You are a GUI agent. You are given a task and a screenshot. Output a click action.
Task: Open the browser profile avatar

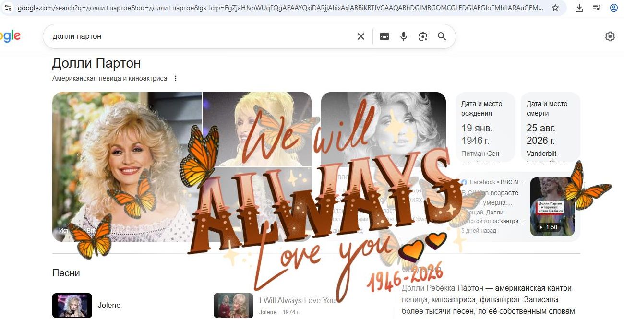(614, 8)
